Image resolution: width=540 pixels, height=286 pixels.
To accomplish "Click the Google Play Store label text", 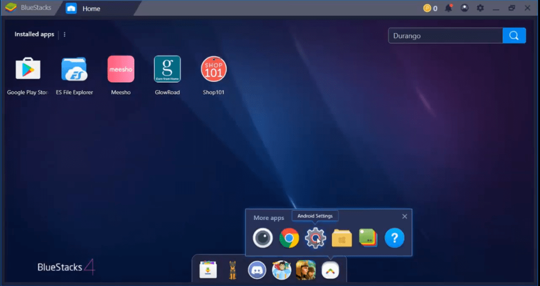I will [x=27, y=92].
